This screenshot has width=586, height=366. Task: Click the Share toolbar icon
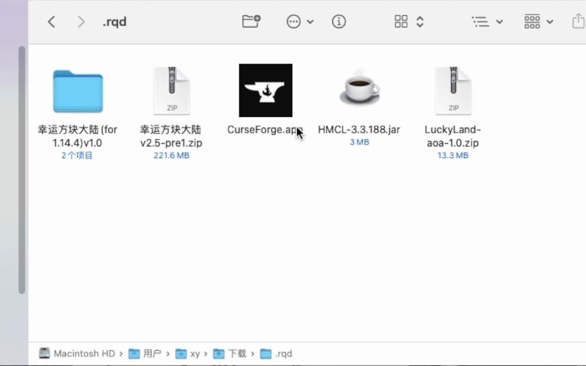(578, 21)
